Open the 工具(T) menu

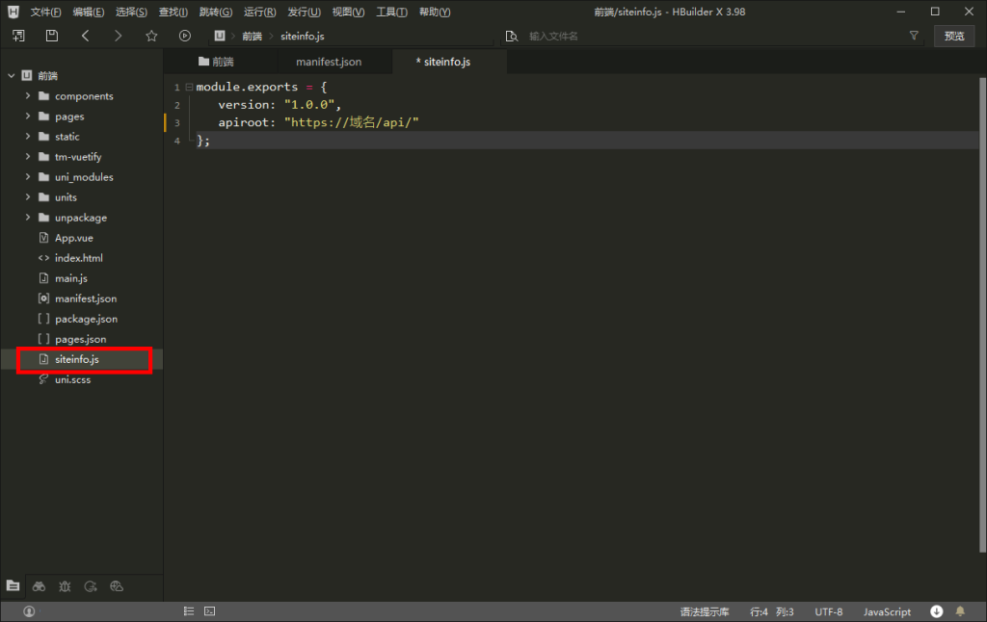tap(391, 12)
